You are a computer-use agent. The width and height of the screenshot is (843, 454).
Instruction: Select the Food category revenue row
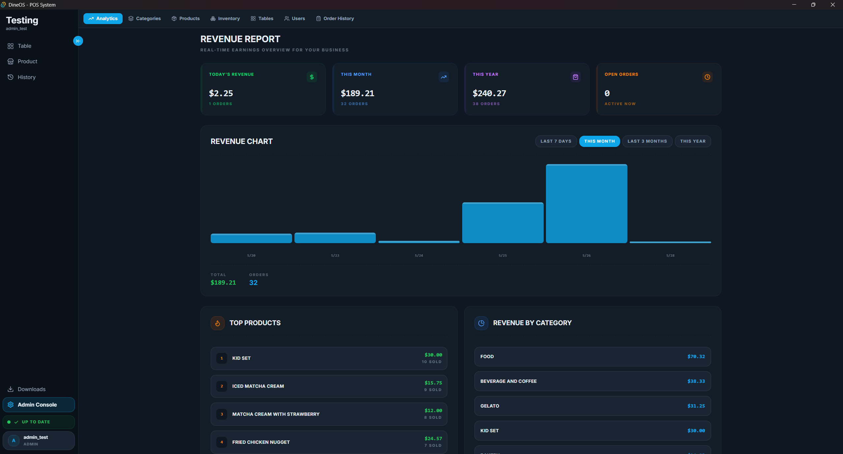tap(593, 356)
